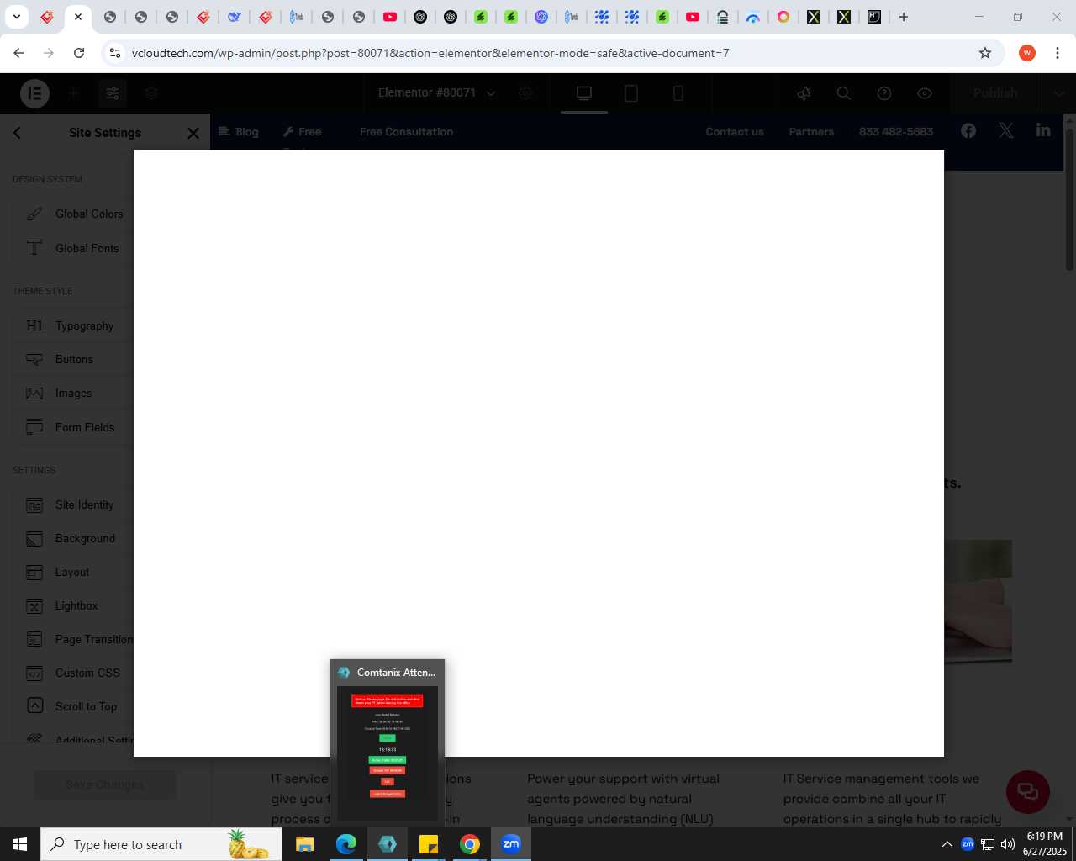Close the Site Settings panel
This screenshot has height=861, width=1076.
pyautogui.click(x=193, y=133)
